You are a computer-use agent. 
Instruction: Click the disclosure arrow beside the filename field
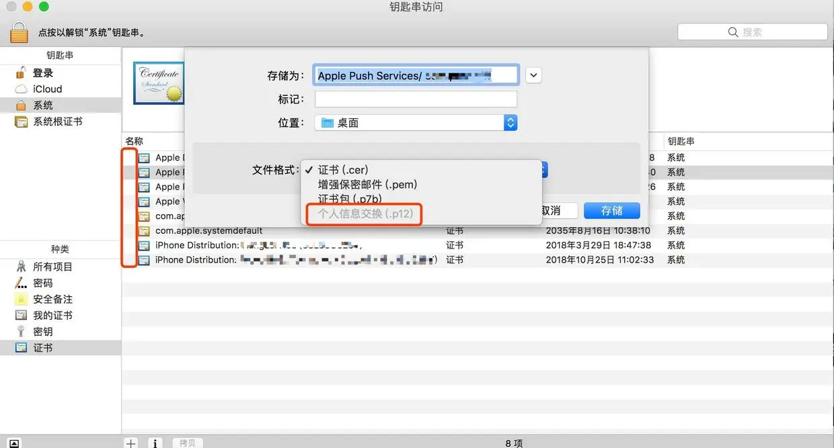click(533, 75)
